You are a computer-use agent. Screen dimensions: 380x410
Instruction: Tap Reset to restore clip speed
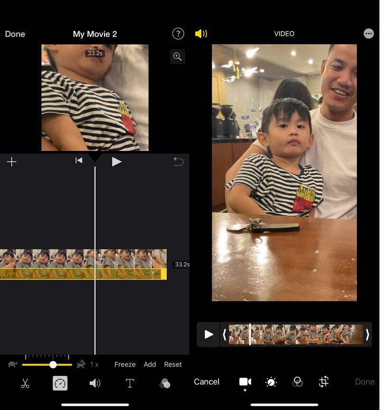[173, 364]
